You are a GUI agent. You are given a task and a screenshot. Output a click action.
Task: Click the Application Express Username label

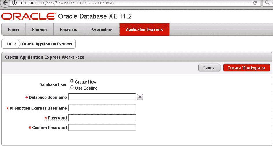point(38,108)
